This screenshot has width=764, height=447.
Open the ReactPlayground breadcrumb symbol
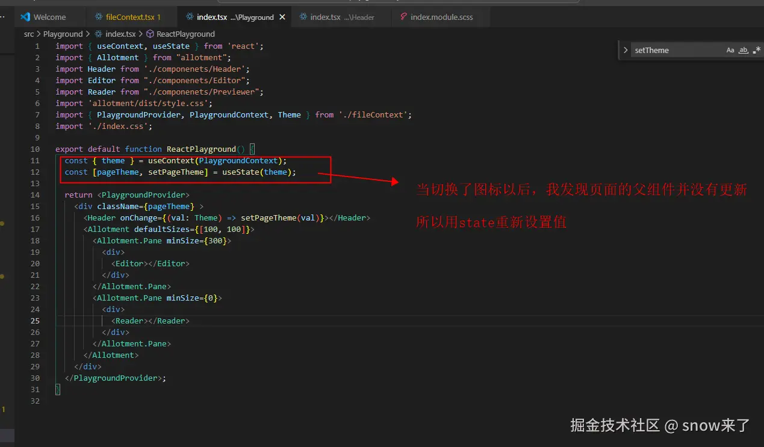185,34
